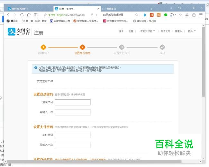209x167 pixels.
Task: Switch to the 新标签页 tab
Action: pos(124,9)
